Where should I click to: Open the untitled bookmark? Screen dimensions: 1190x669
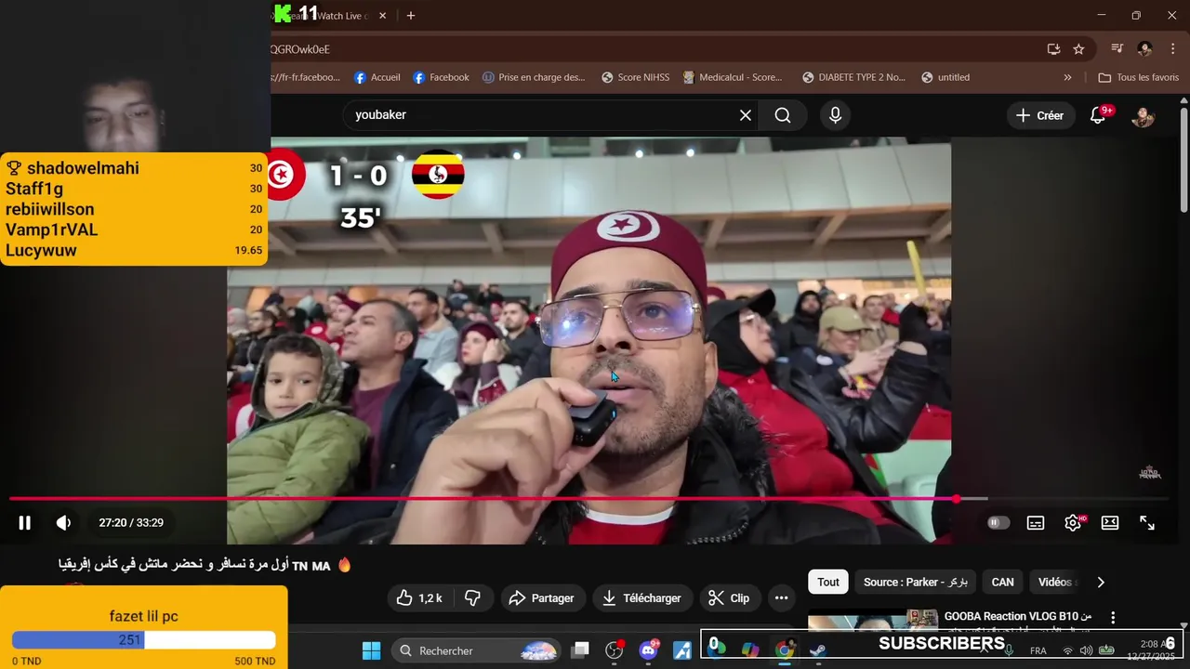coord(945,78)
